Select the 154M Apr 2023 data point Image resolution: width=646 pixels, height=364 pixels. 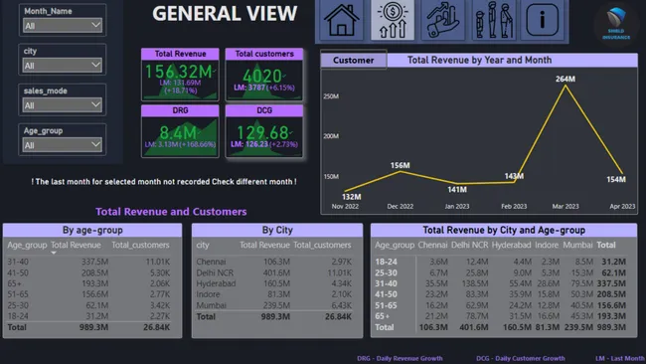tap(622, 174)
